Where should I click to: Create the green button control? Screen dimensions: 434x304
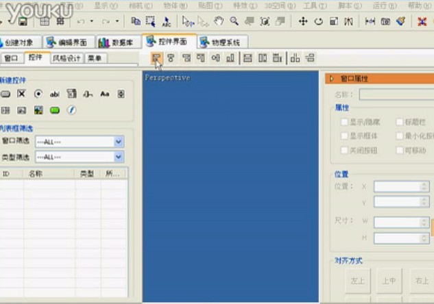coord(55,110)
